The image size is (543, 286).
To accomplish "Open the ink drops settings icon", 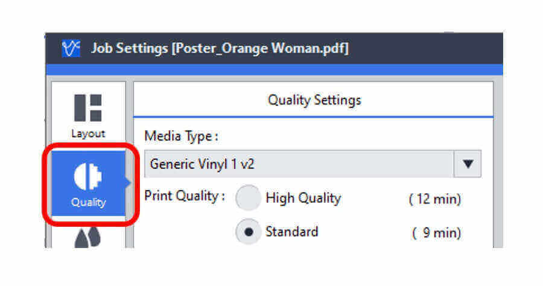I will 87,238.
